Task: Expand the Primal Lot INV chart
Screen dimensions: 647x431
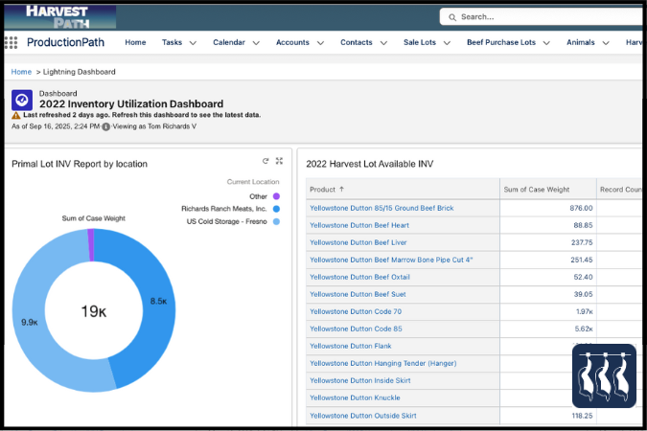Action: (x=279, y=161)
